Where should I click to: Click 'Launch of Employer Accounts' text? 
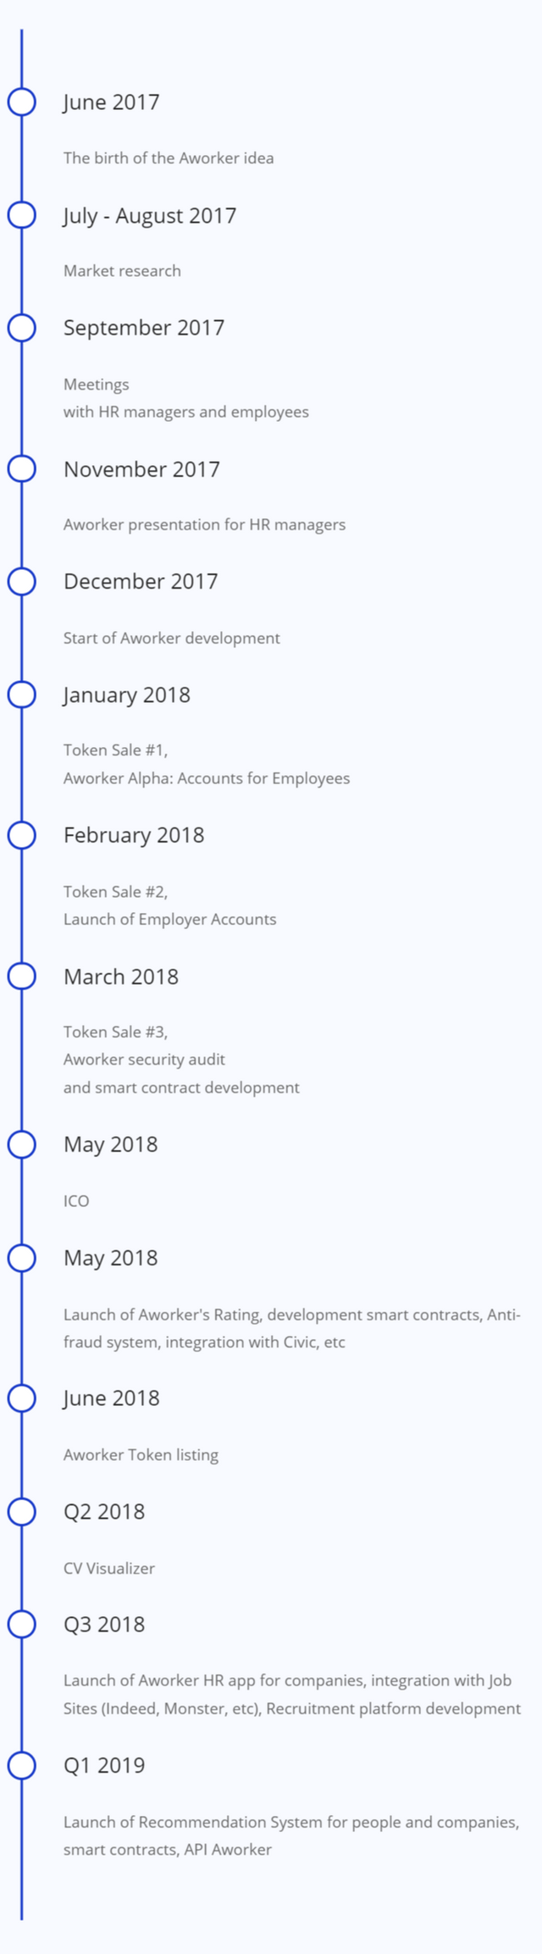169,919
